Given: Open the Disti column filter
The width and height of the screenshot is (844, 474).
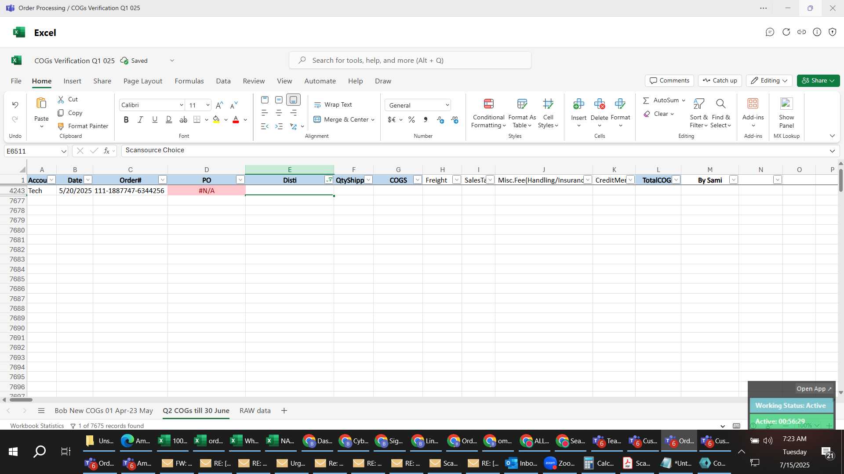Looking at the screenshot, I should [329, 180].
